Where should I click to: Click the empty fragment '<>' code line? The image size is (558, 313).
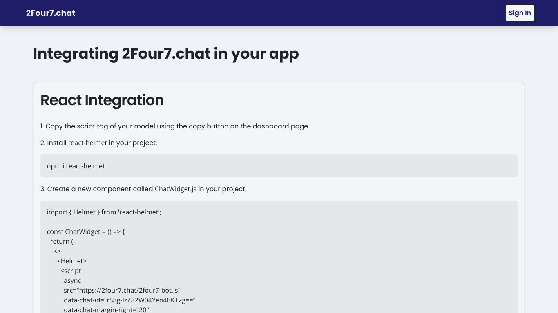57,251
